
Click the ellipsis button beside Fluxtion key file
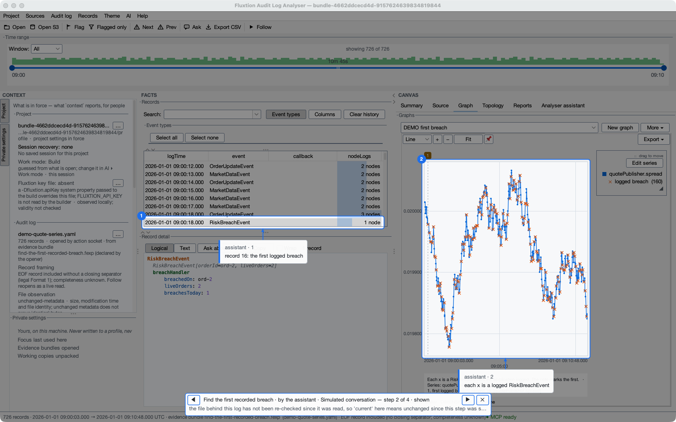(118, 183)
